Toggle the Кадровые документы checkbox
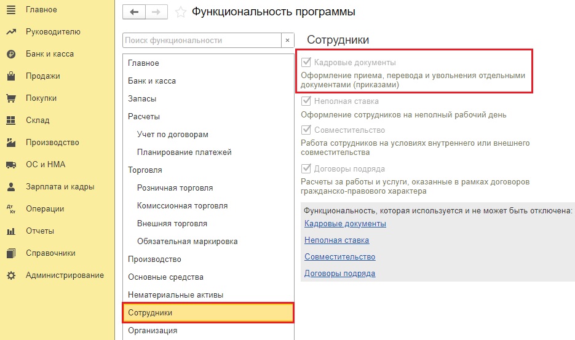Screen dimensions: 575x340 (x=306, y=62)
